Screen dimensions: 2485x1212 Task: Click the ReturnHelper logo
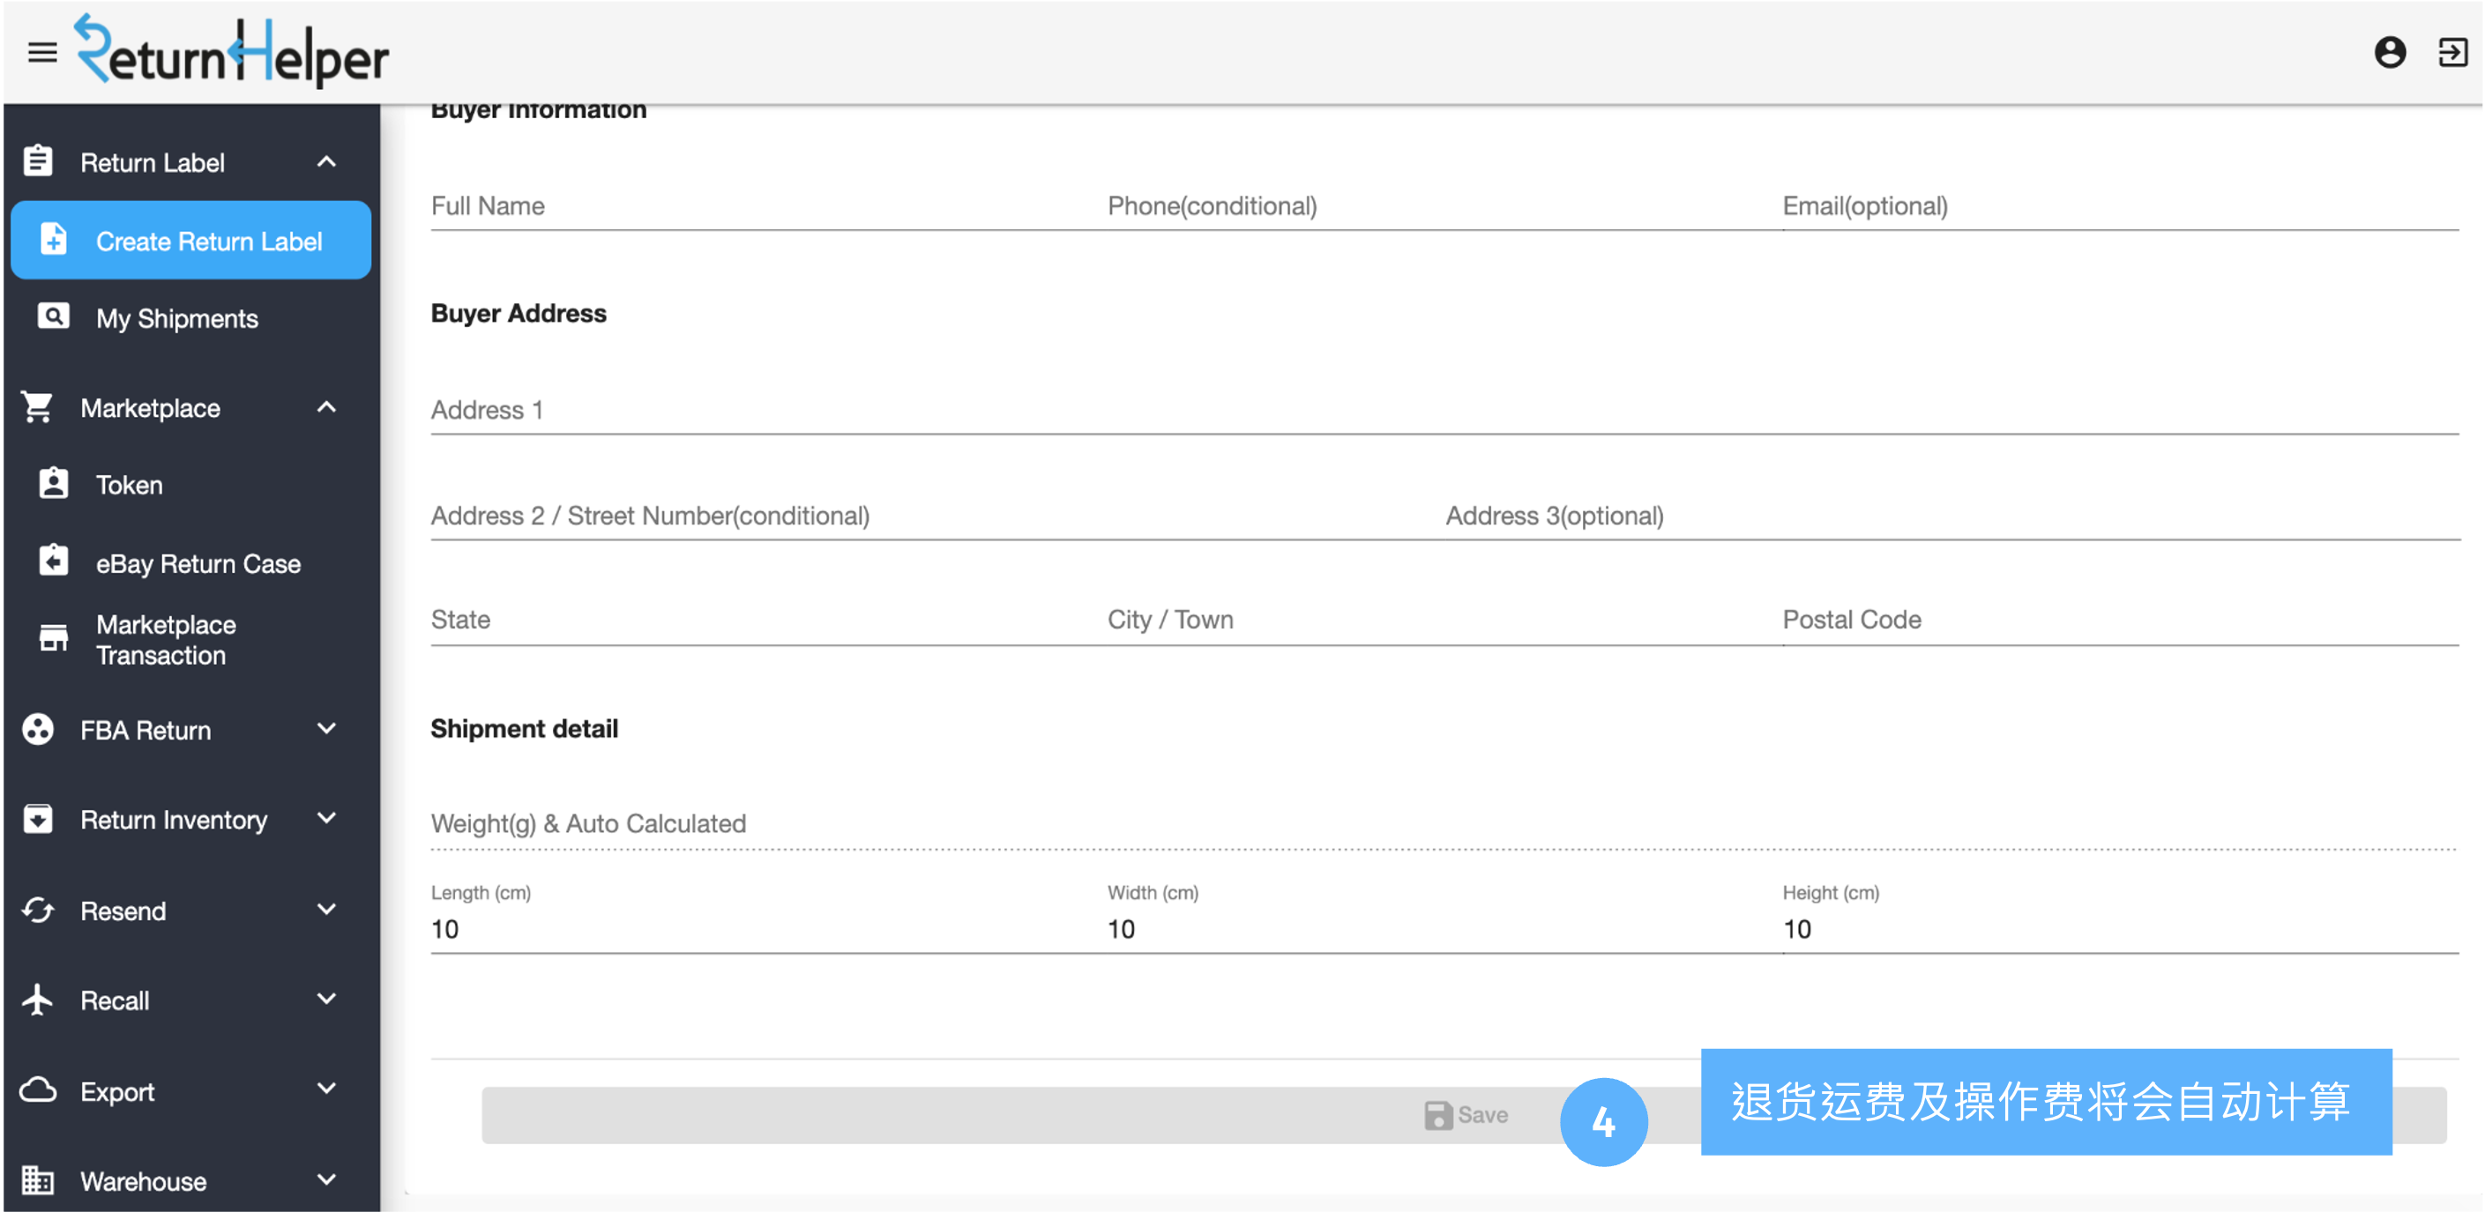pyautogui.click(x=232, y=52)
